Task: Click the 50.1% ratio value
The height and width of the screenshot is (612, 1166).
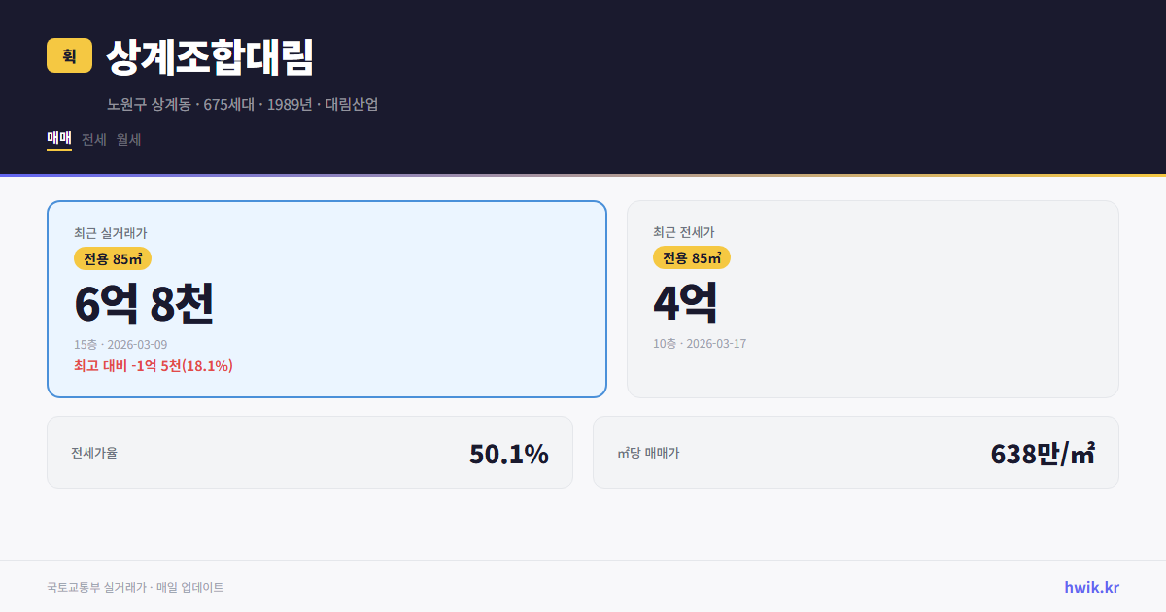Action: (x=509, y=453)
